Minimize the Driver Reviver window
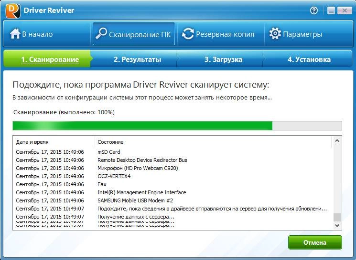This screenshot has width=356, height=260. tap(331, 10)
